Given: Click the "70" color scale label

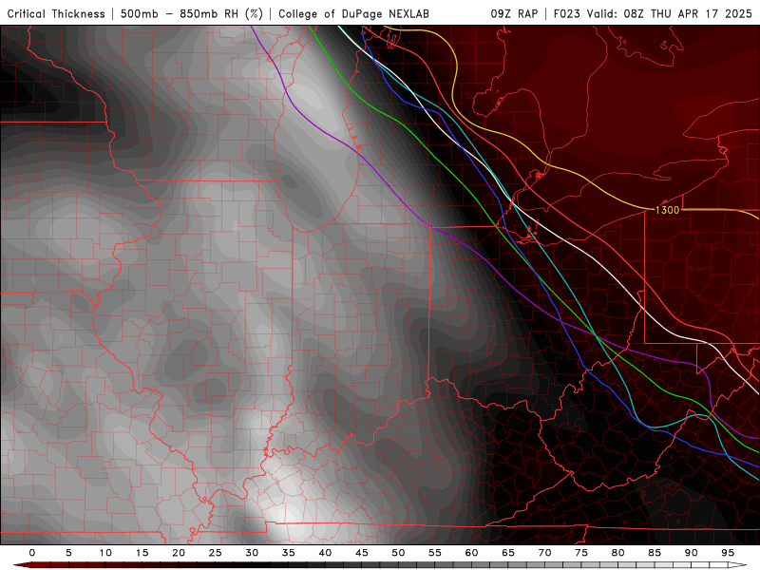Looking at the screenshot, I should [x=544, y=553].
